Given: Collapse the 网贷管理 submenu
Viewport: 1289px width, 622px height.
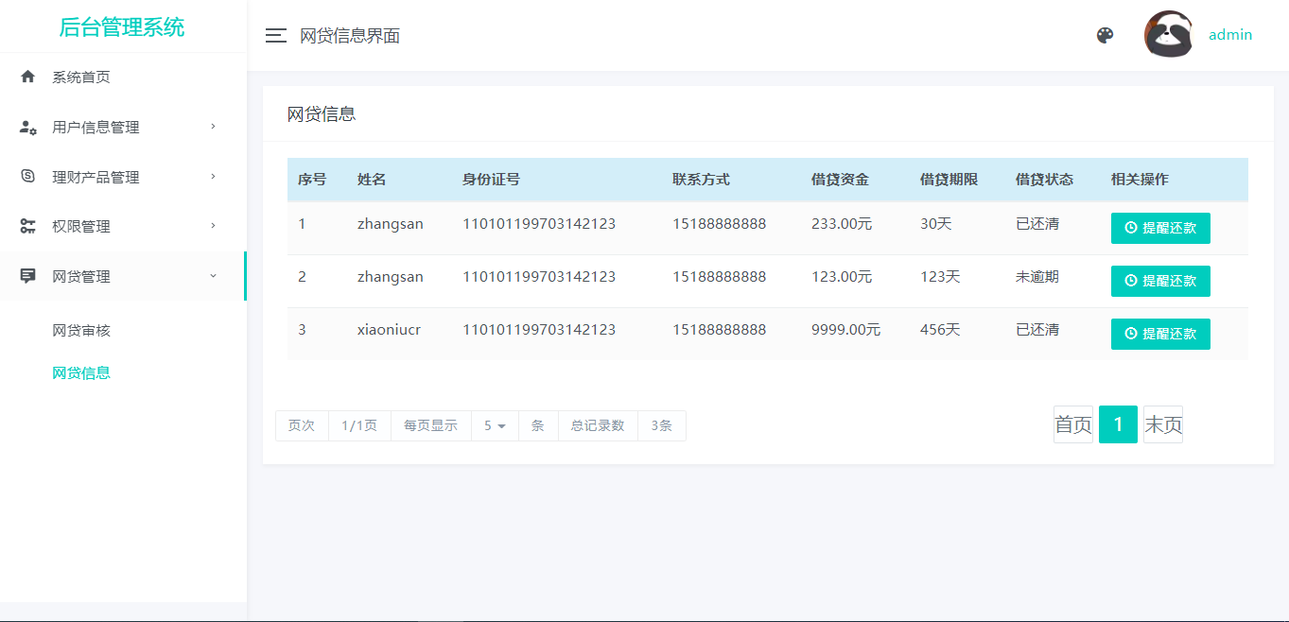Looking at the screenshot, I should point(89,276).
